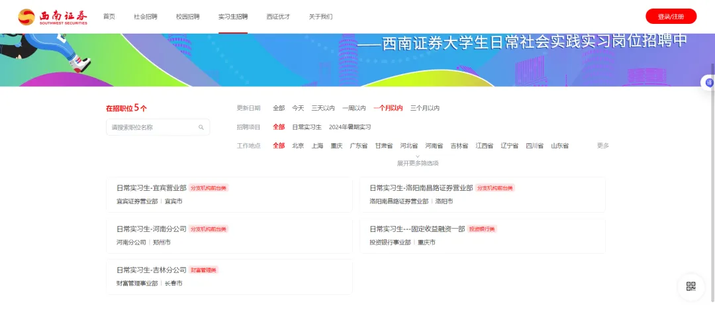Filter location by 河南省
This screenshot has width=715, height=332.
click(434, 146)
